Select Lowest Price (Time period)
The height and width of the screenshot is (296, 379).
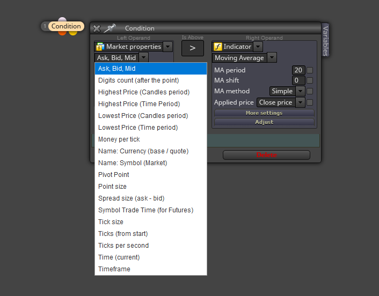(151, 128)
